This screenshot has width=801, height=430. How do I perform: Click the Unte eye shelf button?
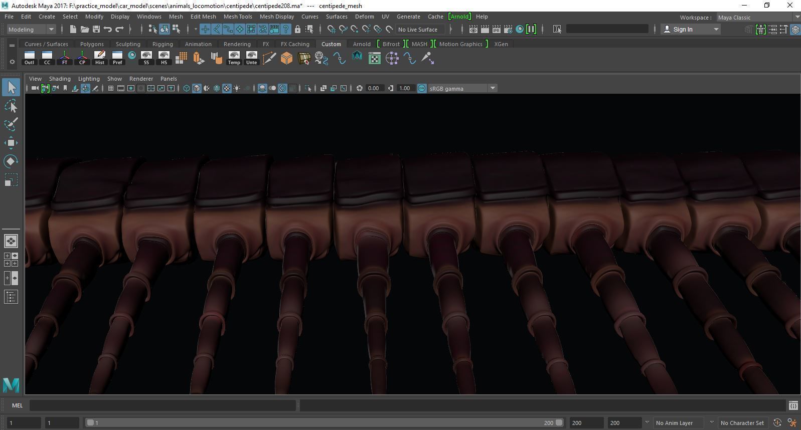(251, 58)
